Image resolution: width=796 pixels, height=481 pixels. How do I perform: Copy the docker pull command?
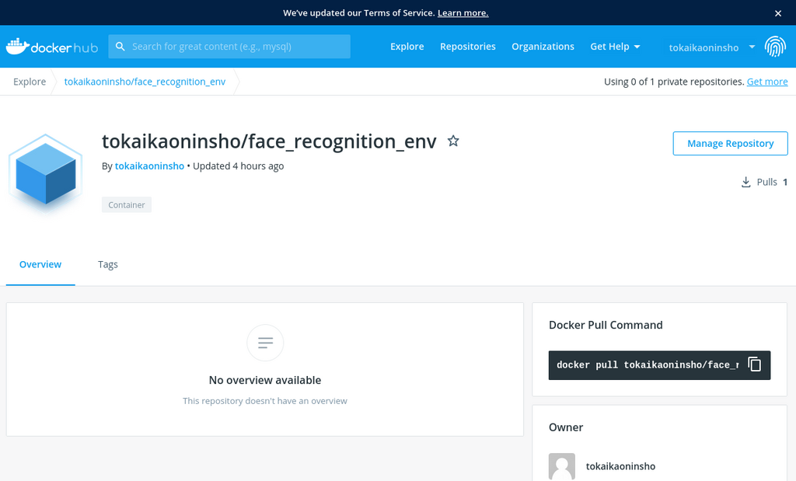coord(755,364)
